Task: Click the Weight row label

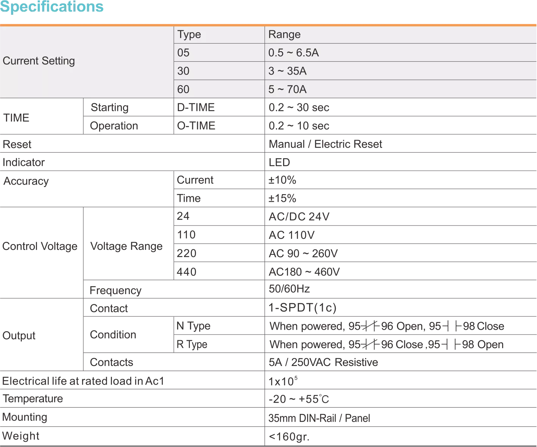Action: pyautogui.click(x=20, y=436)
